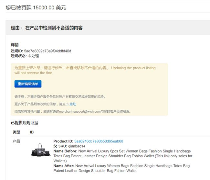Click the ID column header

pos(32,132)
